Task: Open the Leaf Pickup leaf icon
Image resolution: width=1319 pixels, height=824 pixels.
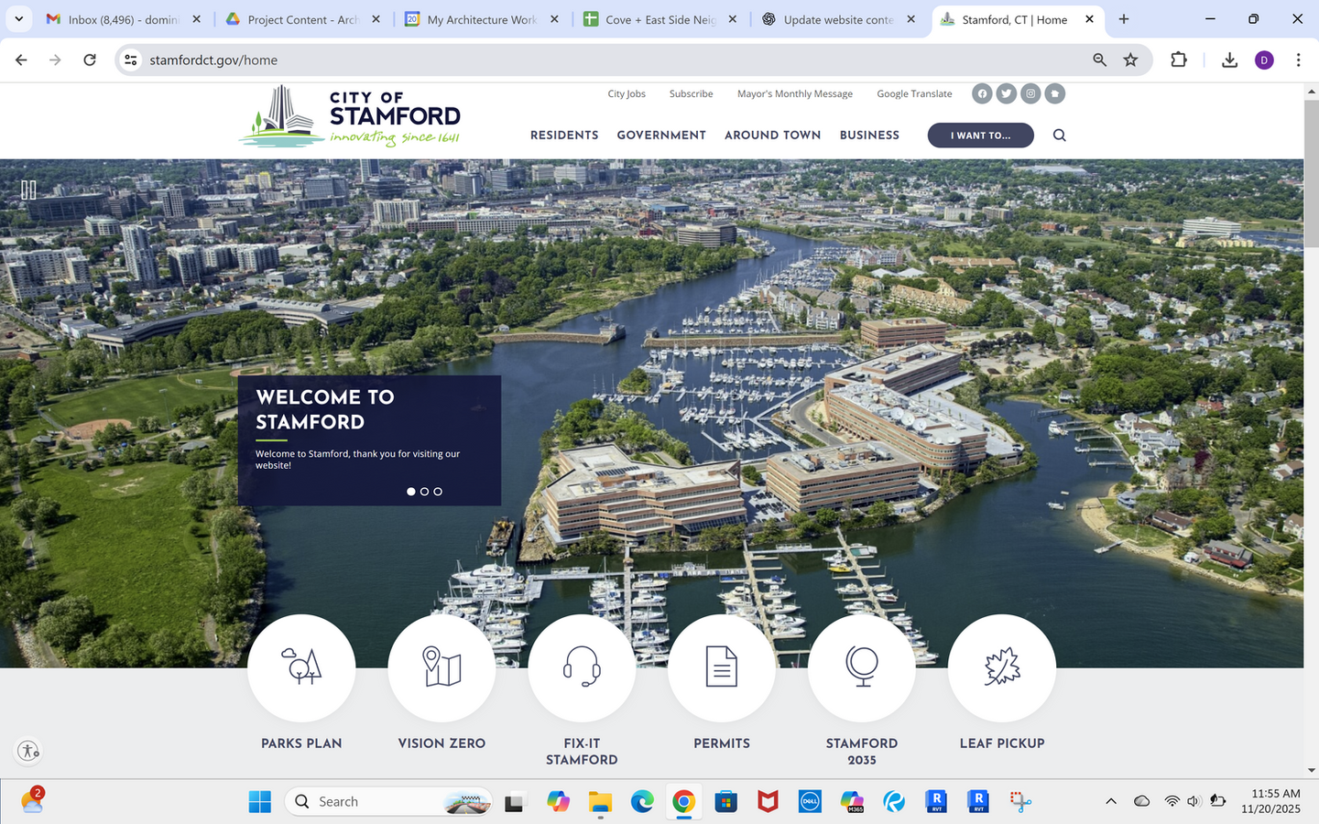Action: 1002,667
